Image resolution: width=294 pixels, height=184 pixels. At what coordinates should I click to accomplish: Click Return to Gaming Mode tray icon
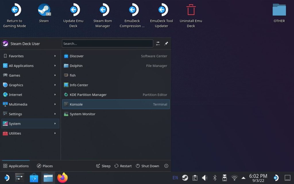tap(276, 178)
